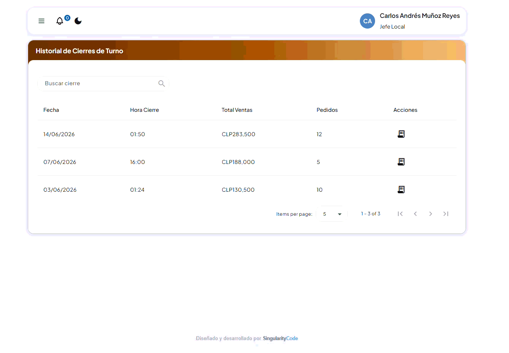Sort by the Fecha column header
509x353 pixels.
[x=51, y=110]
